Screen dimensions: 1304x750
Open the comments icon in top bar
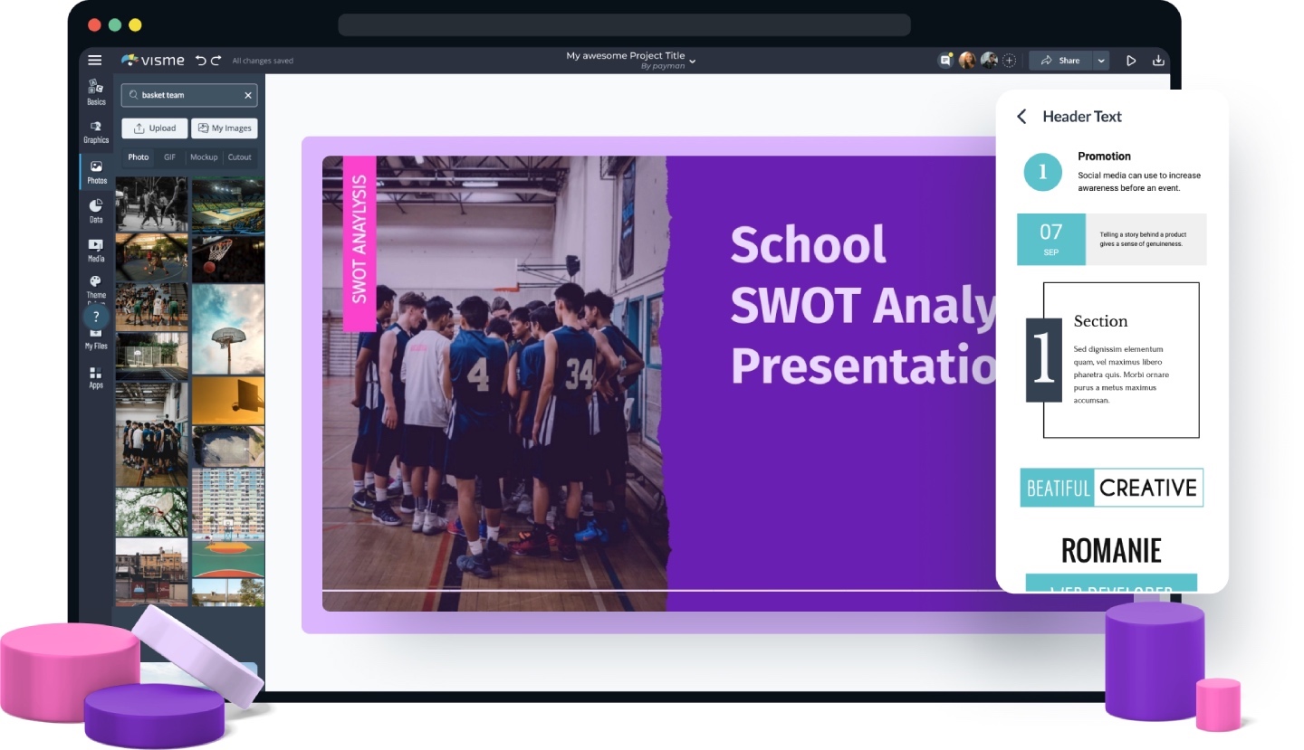945,61
